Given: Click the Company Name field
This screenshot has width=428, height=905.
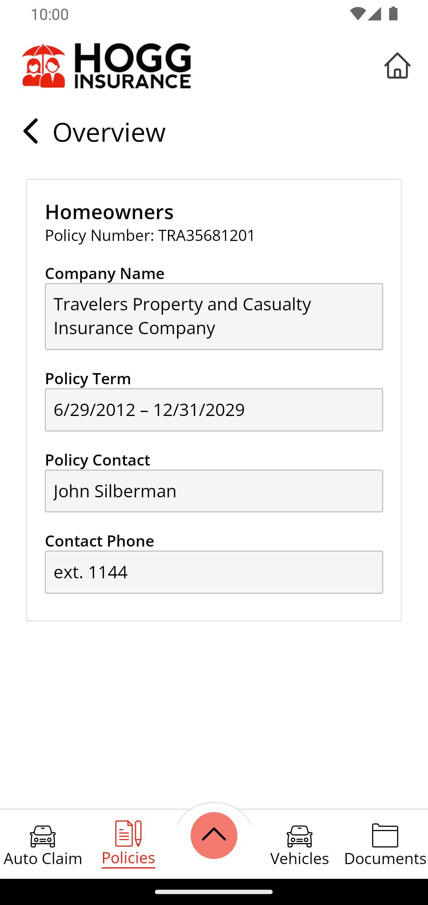Looking at the screenshot, I should coord(214,316).
